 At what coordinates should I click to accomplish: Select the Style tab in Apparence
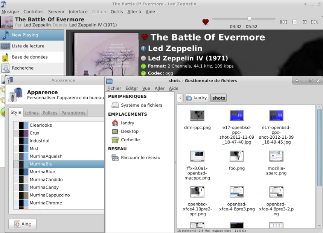16,112
